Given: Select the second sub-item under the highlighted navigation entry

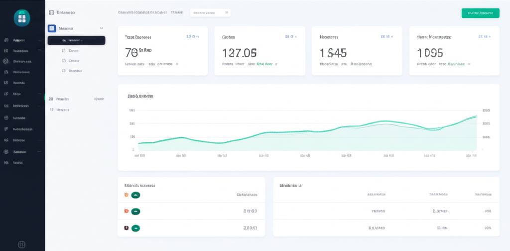Looking at the screenshot, I should coord(74,61).
